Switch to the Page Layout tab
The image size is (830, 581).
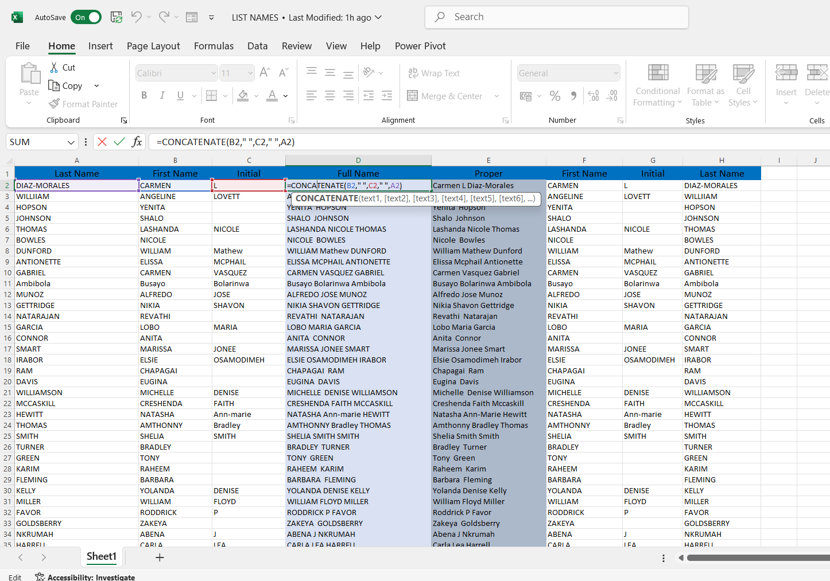(153, 46)
